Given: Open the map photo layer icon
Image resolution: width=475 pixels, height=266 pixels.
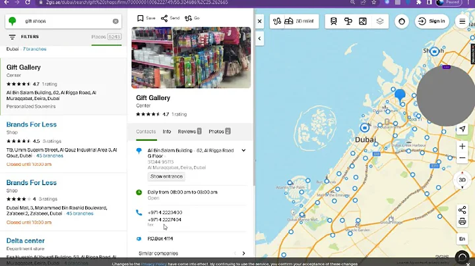Looking at the screenshot, I should (x=363, y=21).
